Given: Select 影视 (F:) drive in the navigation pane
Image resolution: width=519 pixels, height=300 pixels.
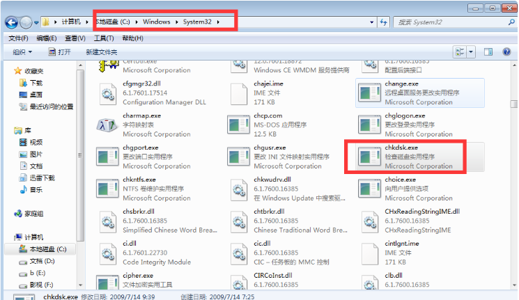Looking at the screenshot, I should [x=41, y=285].
